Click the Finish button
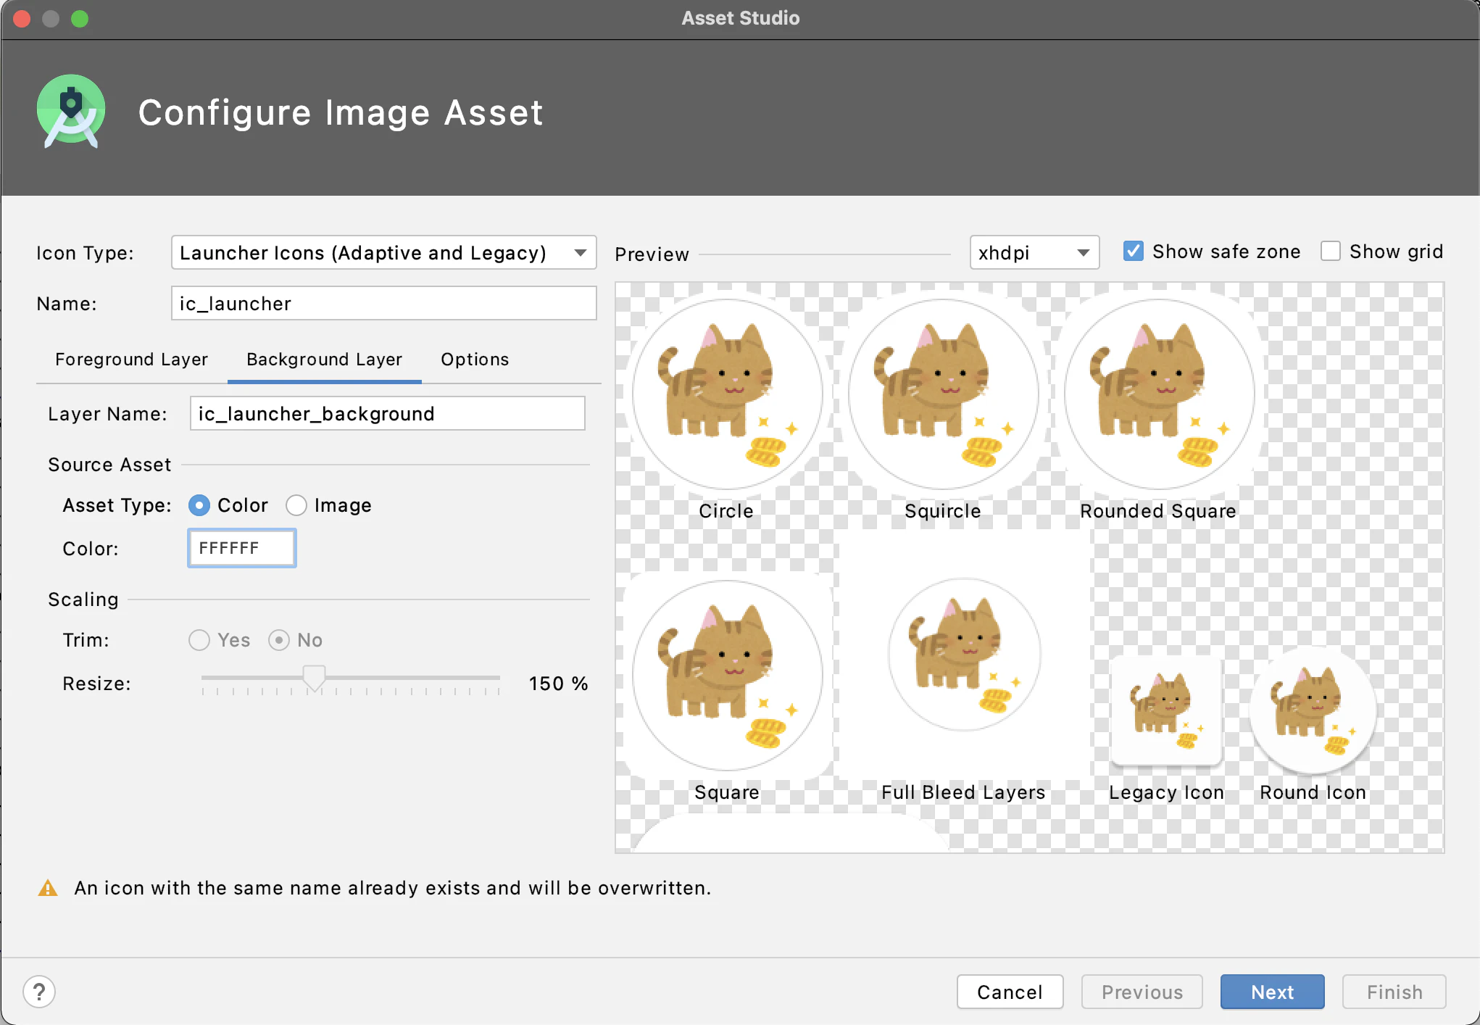Viewport: 1480px width, 1025px height. click(x=1394, y=992)
